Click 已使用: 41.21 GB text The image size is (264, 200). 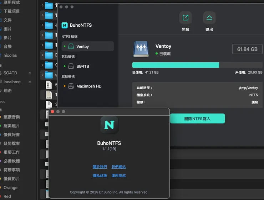click(145, 72)
